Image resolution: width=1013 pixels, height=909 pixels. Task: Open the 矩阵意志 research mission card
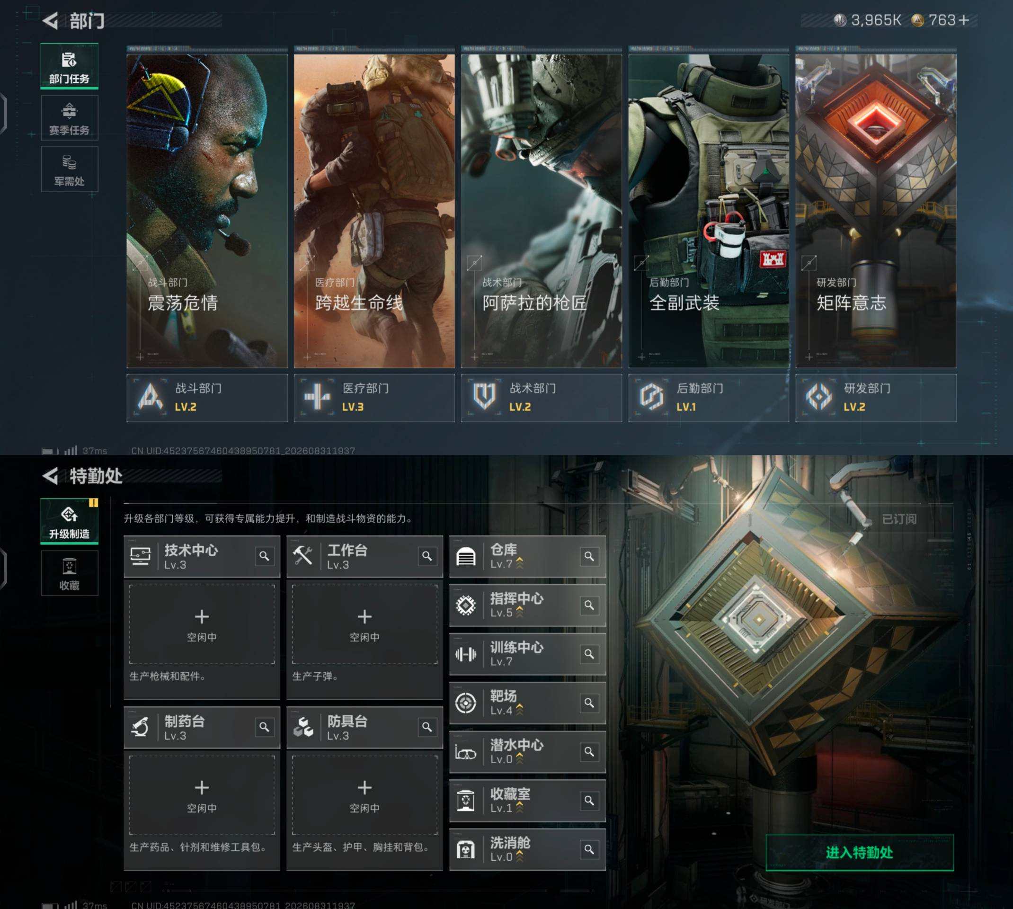[x=876, y=211]
